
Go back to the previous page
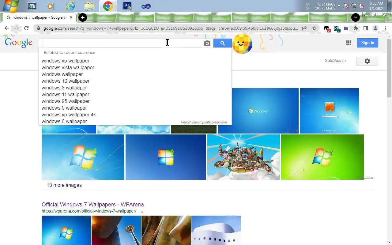(7, 28)
